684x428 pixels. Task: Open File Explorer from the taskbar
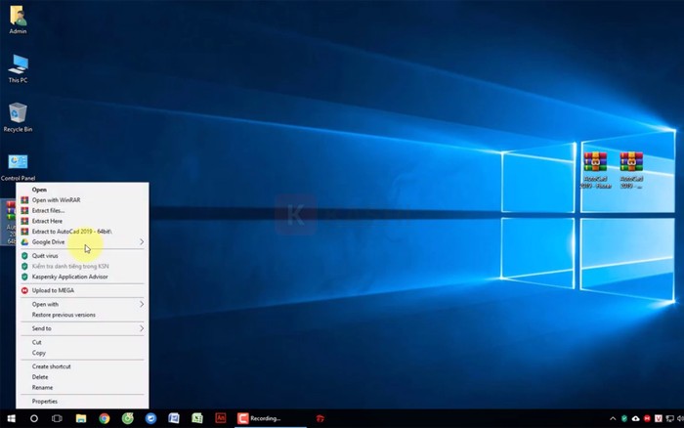click(x=80, y=418)
